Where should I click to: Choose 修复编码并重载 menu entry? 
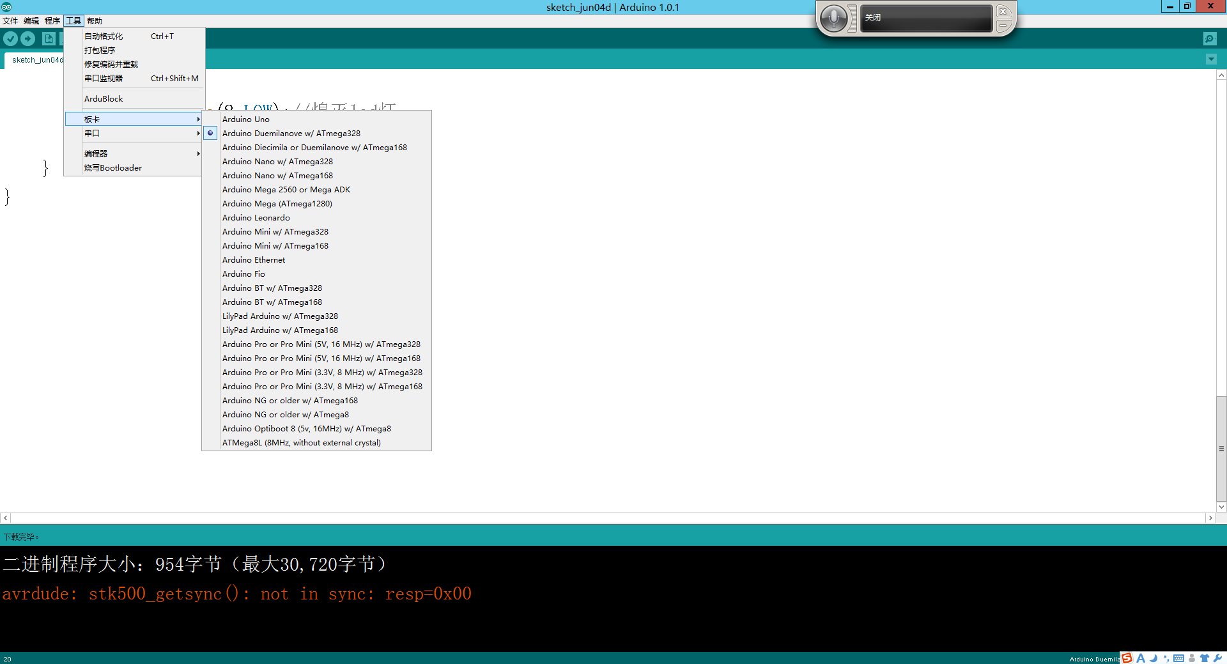click(x=134, y=64)
